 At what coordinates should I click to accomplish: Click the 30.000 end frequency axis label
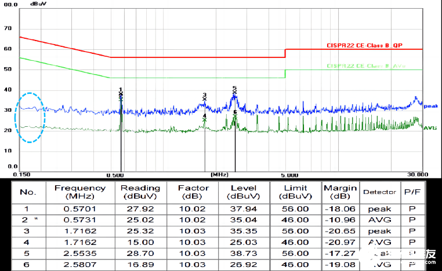tap(417, 174)
